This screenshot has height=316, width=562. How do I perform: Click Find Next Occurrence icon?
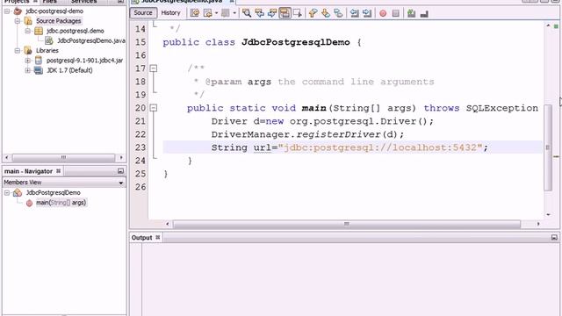point(272,13)
